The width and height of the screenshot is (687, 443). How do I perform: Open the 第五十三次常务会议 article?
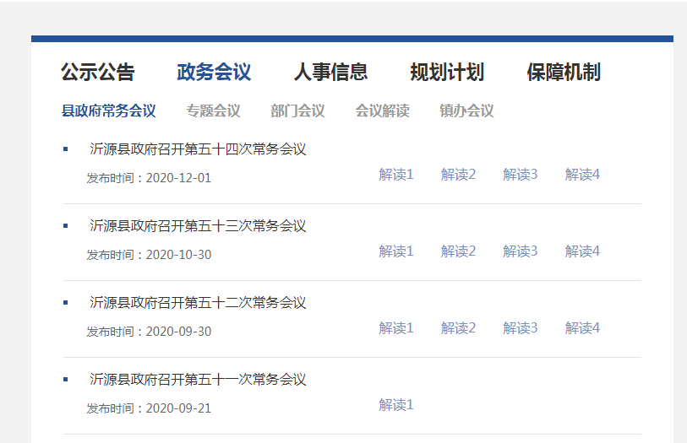click(198, 226)
